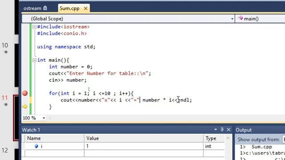Close the Sum.cpp tab
Screen dimensions: 285x160
click(x=85, y=8)
